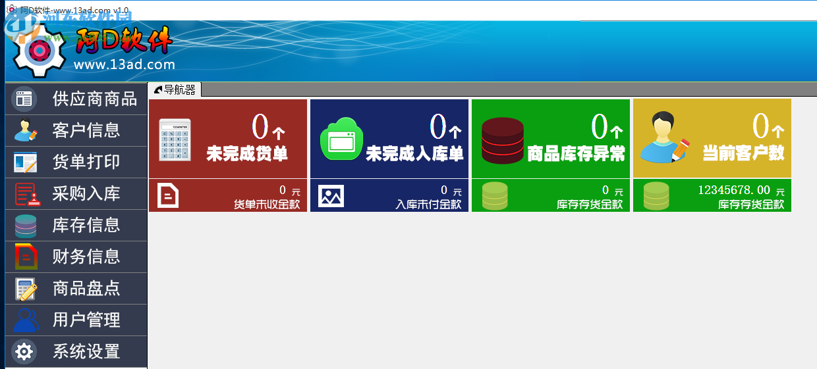This screenshot has height=369, width=817.
Task: Click the 阿D软件 gear logo
Action: pos(38,51)
